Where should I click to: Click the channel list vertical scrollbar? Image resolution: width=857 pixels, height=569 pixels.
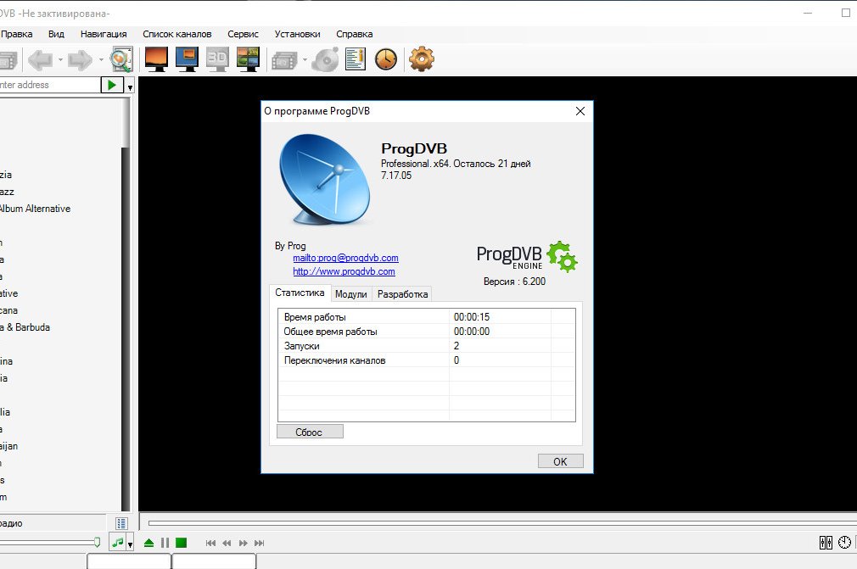pos(126,304)
